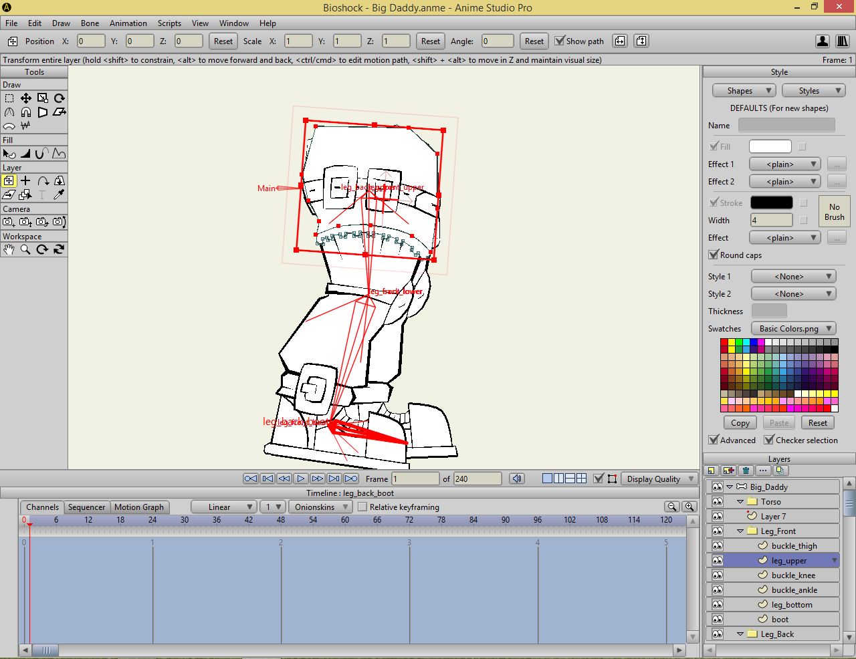Image resolution: width=856 pixels, height=659 pixels.
Task: Click the Delete Layer trash icon
Action: point(746,471)
